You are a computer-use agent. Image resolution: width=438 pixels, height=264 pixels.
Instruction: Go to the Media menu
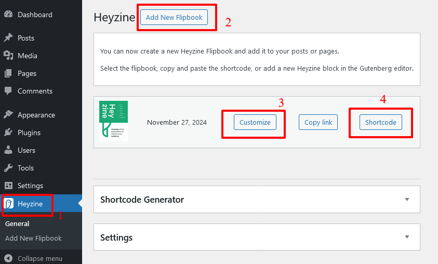(28, 56)
